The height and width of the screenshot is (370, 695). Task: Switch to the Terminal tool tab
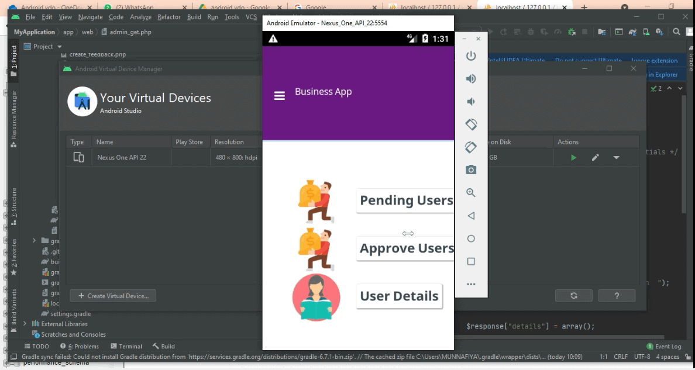126,347
